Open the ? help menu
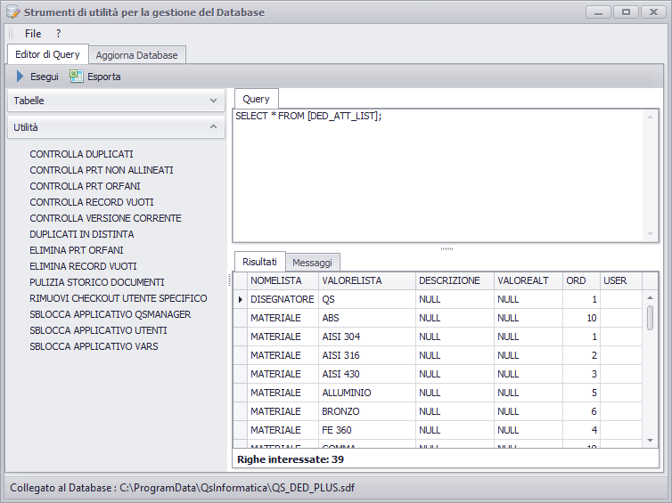Image resolution: width=672 pixels, height=503 pixels. 58,34
